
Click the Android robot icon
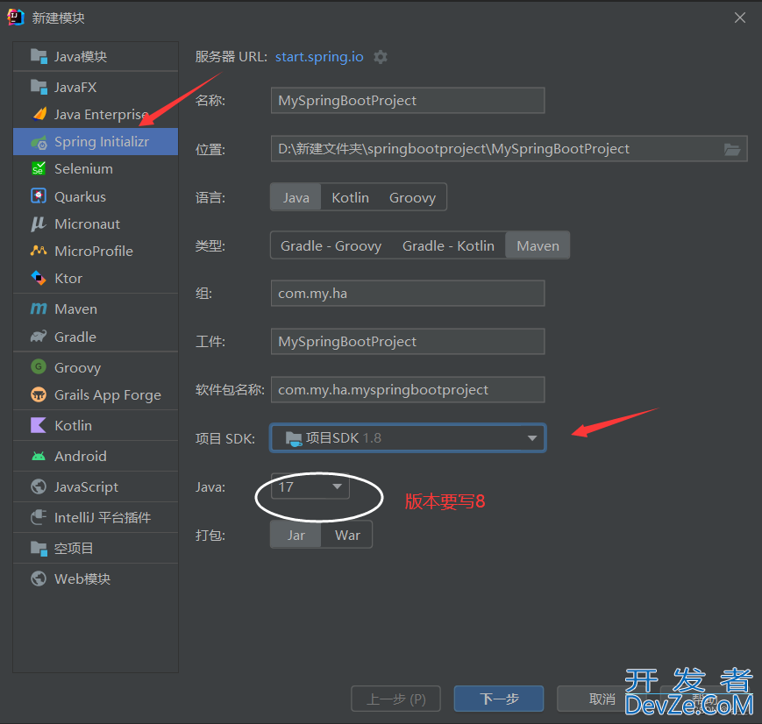pos(39,456)
